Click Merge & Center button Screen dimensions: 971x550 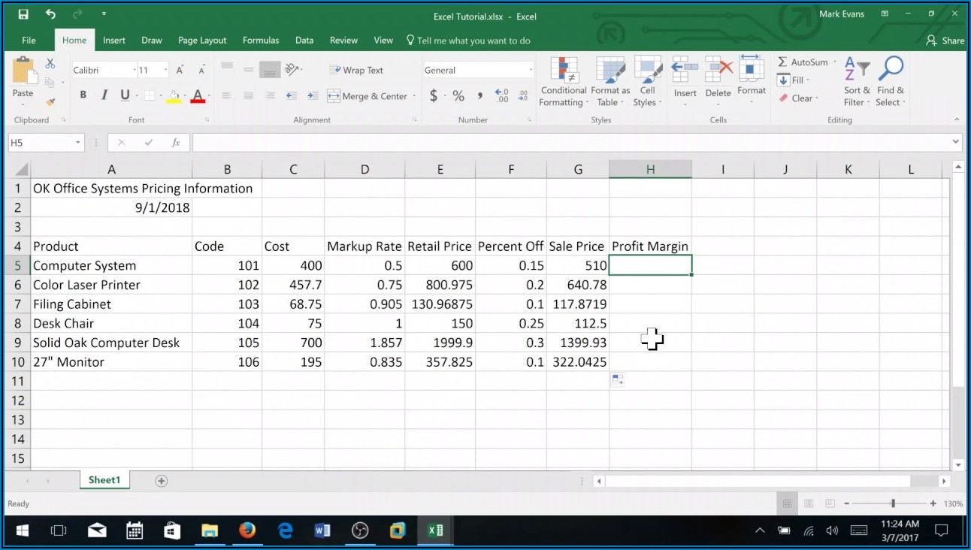pos(367,96)
